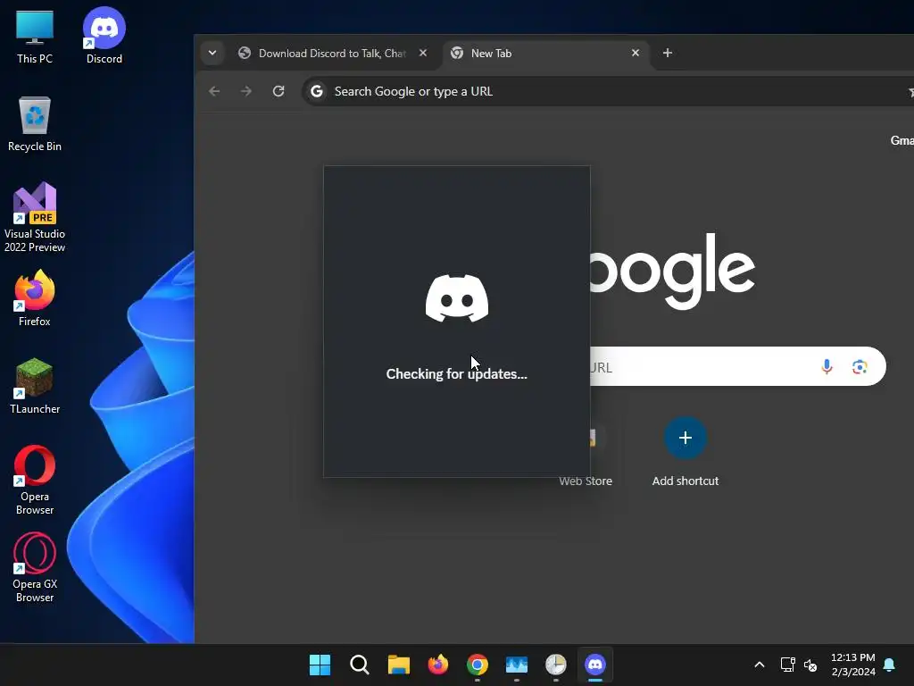The height and width of the screenshot is (686, 914).
Task: Open the Discord desktop shortcut
Action: pos(104,35)
